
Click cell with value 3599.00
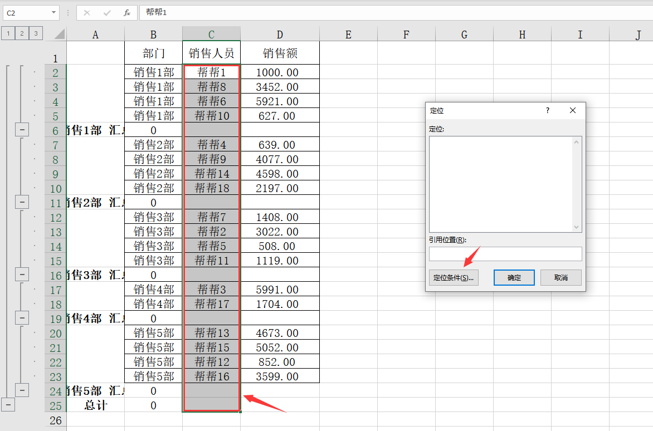280,376
